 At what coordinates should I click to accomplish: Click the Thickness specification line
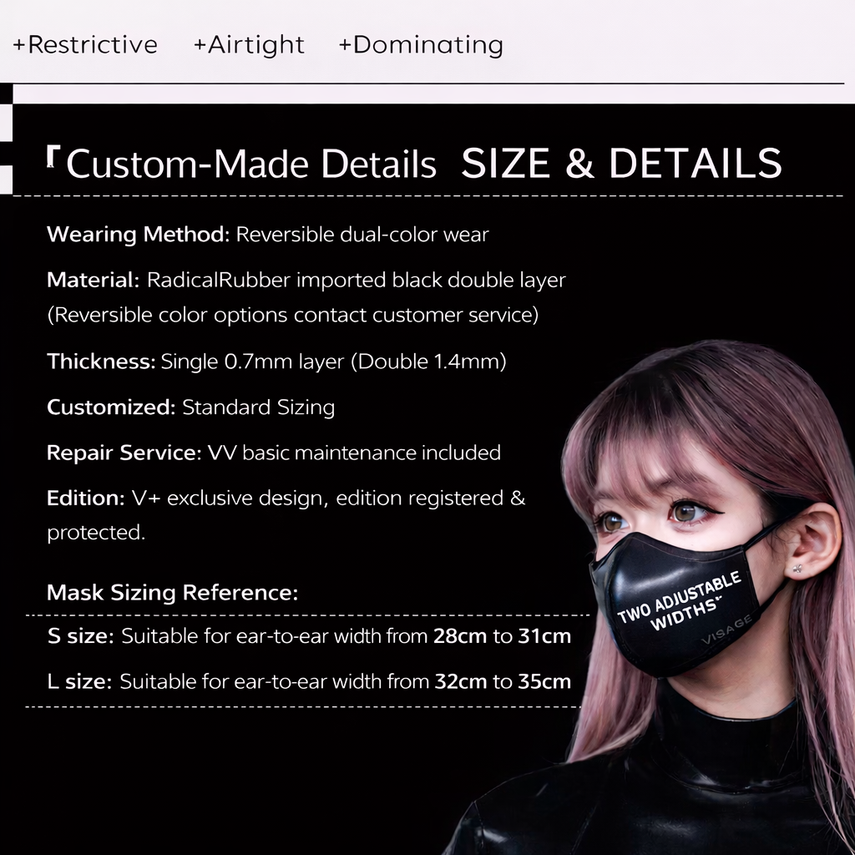click(x=276, y=362)
